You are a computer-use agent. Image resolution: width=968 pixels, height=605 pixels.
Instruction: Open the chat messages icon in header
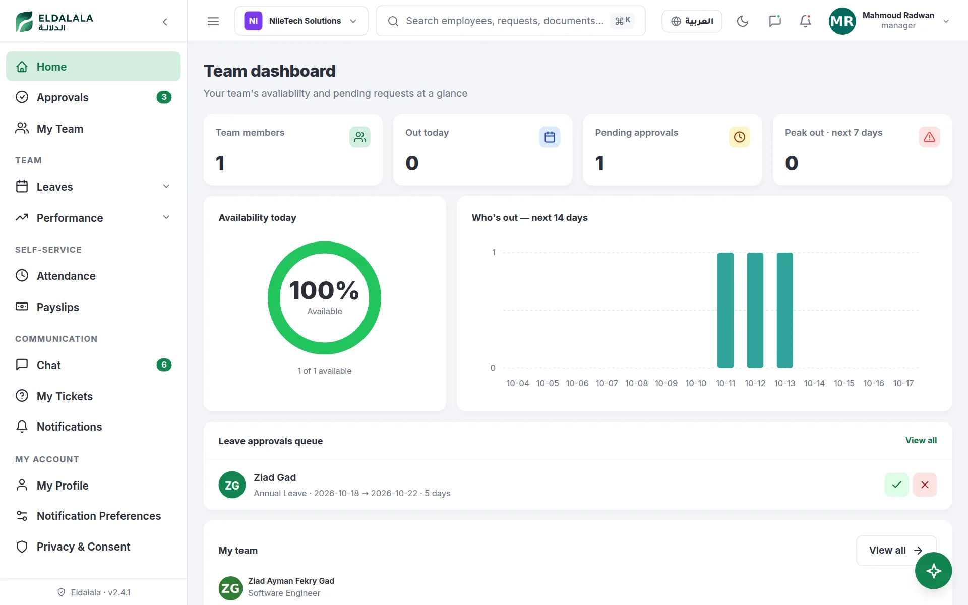point(775,21)
